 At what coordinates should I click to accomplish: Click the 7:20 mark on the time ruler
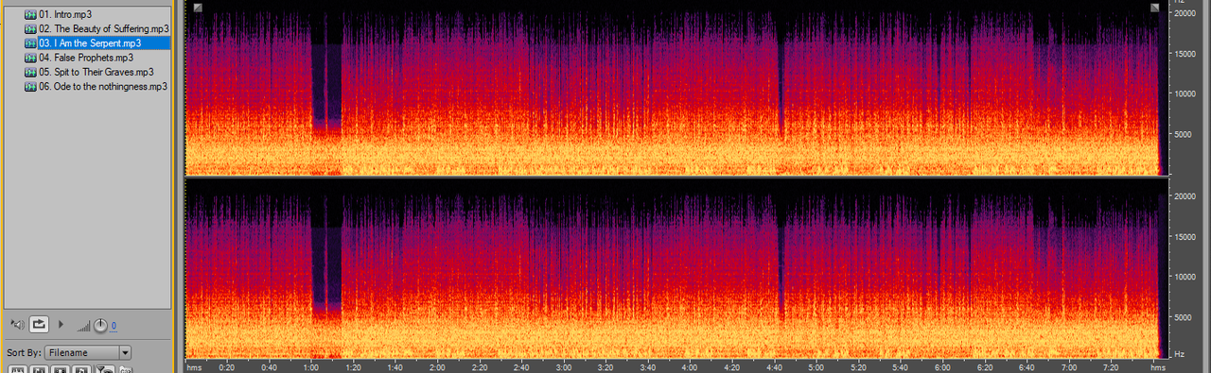(x=1111, y=367)
